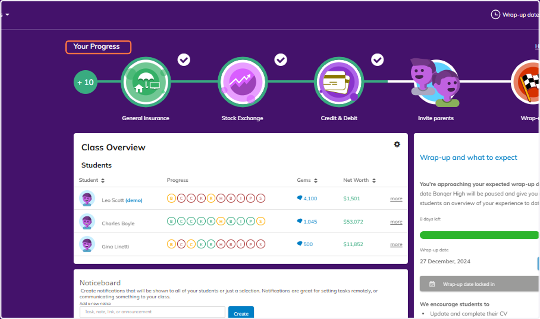Click 'Wrap-up and what to expect' heading

(x=468, y=157)
